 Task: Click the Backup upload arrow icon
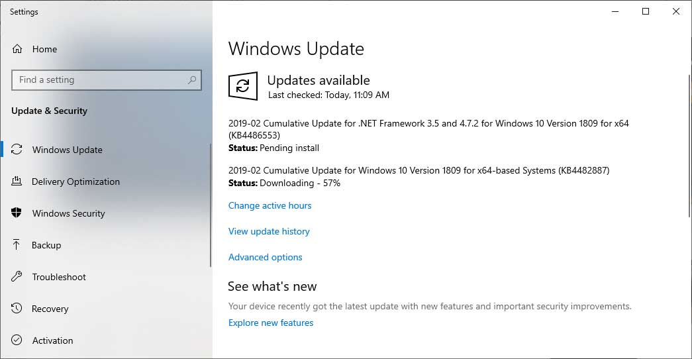tap(17, 245)
